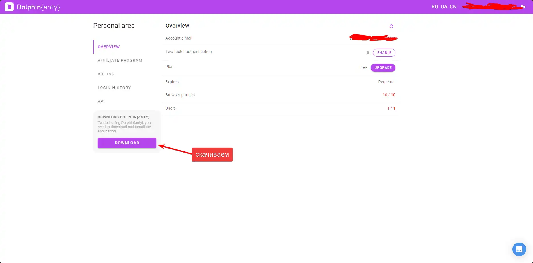Click the browser profiles count 10 / 10
Screen dimensions: 533x263
point(389,95)
